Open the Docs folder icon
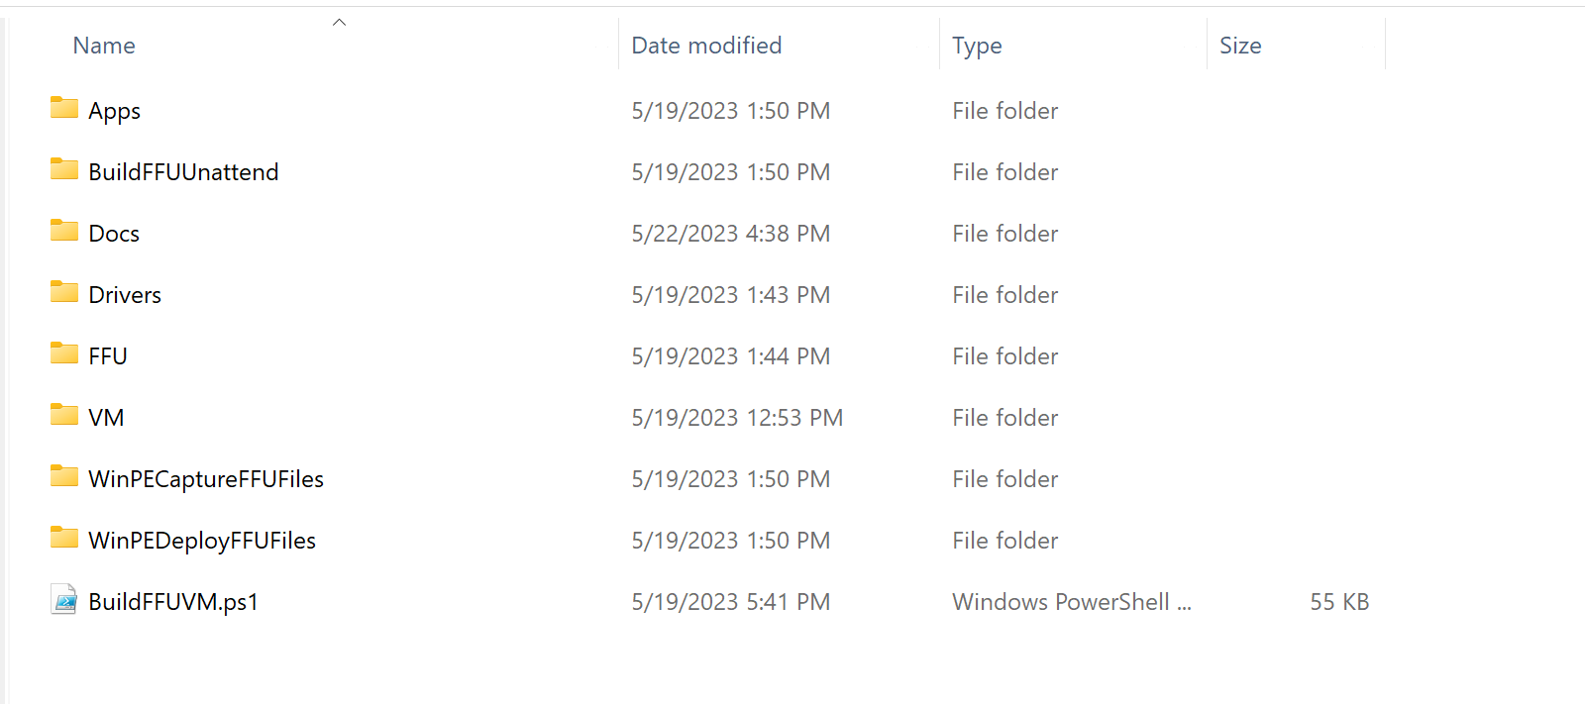1585x704 pixels. coord(62,233)
